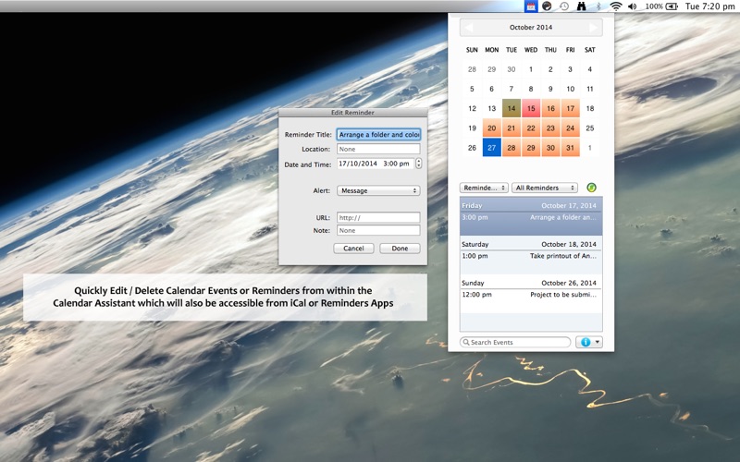Select October 28 on the calendar
The width and height of the screenshot is (740, 462).
(x=512, y=148)
